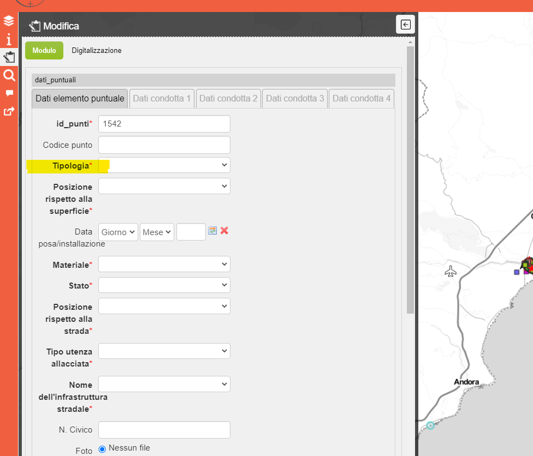The width and height of the screenshot is (533, 456).
Task: Expand the Giorno day selector
Action: (x=117, y=232)
